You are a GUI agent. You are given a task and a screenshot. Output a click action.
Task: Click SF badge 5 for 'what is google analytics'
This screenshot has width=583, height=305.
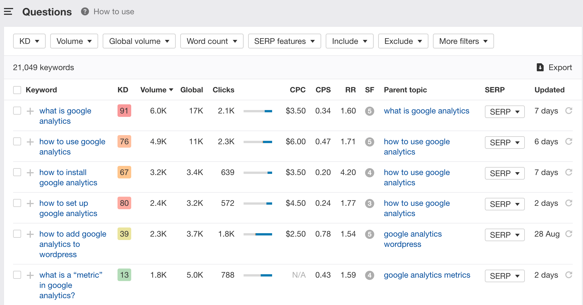point(370,111)
